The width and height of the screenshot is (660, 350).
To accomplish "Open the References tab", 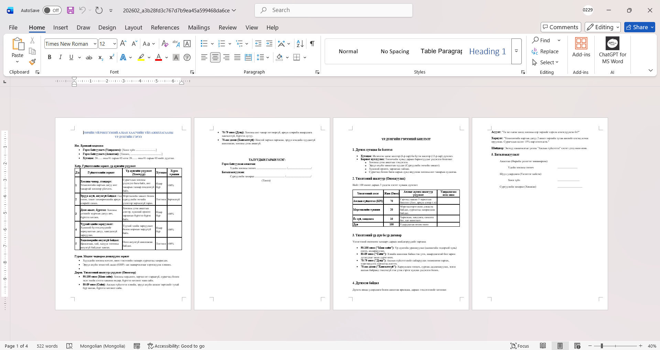I will [x=165, y=27].
